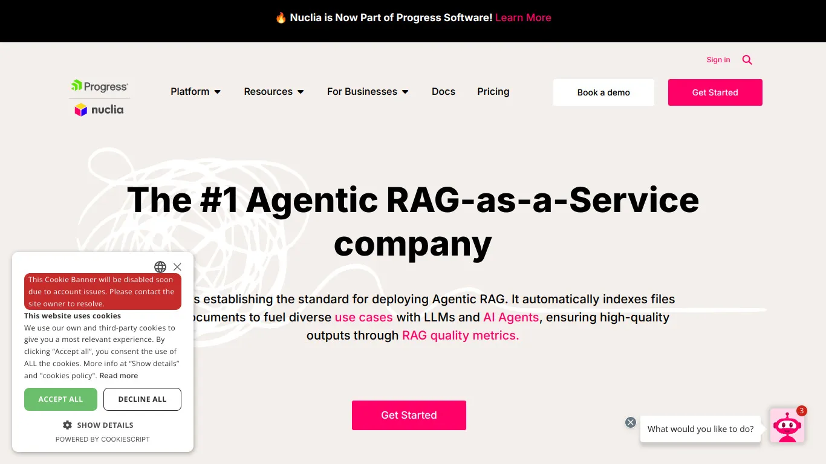Click the Nuclia cube logo
The image size is (826, 464).
(x=99, y=109)
